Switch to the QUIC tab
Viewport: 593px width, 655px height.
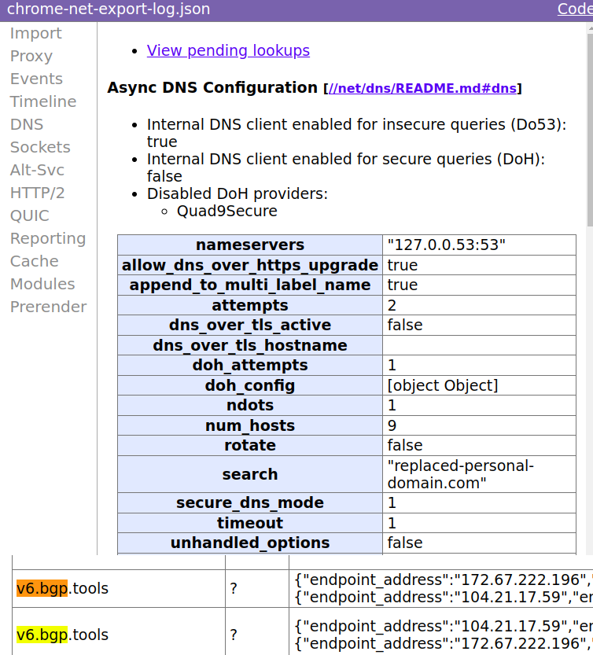(30, 215)
